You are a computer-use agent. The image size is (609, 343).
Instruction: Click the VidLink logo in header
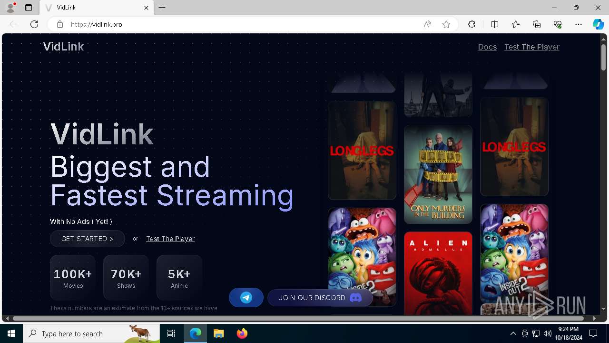point(63,47)
